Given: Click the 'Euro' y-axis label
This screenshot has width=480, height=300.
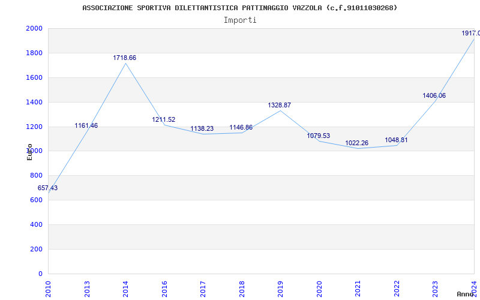Looking at the screenshot, I should click(x=29, y=152).
